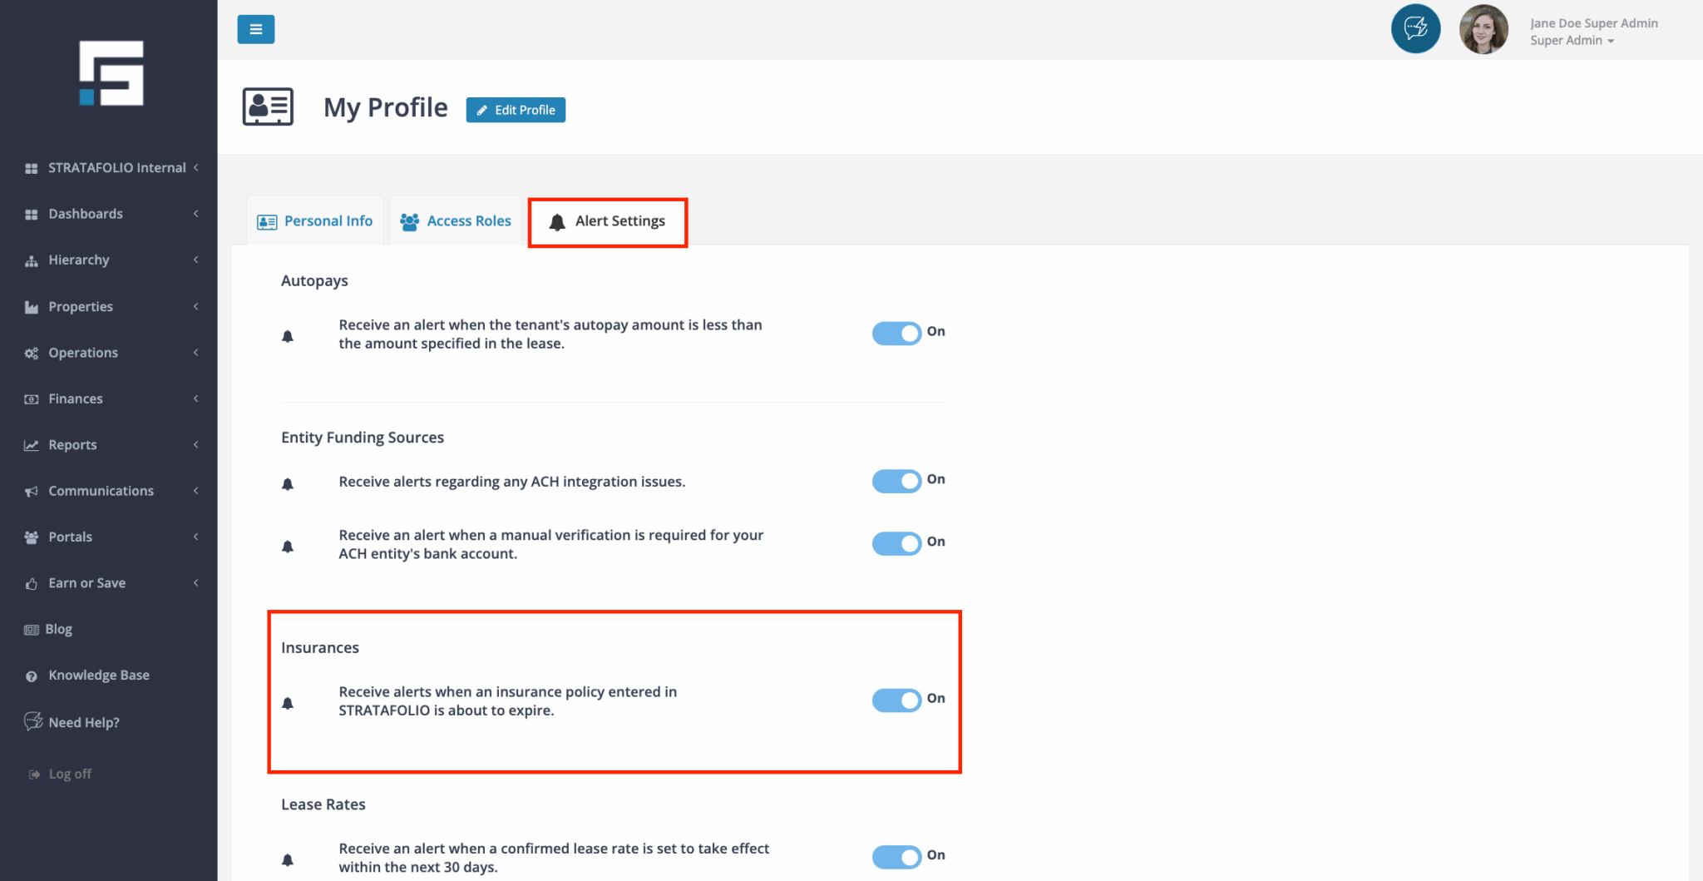Disable the autopay amount alert toggle
The image size is (1703, 881).
coord(896,334)
